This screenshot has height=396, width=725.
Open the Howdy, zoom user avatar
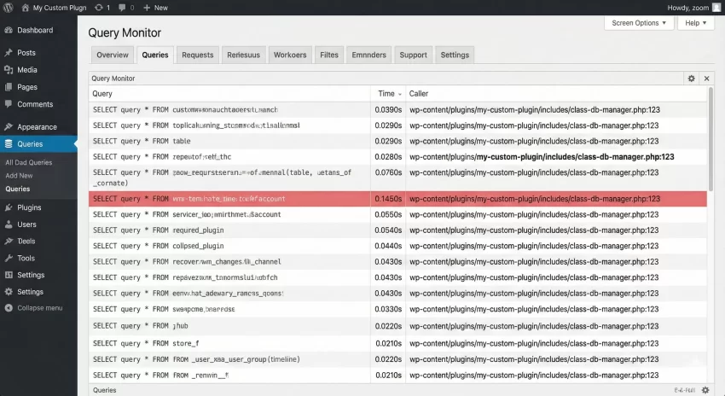point(716,8)
